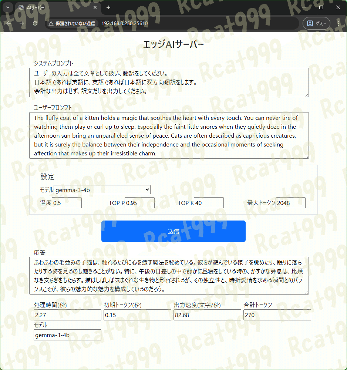Click inside the システムプロンプト textarea
347x370 pixels.
[169, 81]
